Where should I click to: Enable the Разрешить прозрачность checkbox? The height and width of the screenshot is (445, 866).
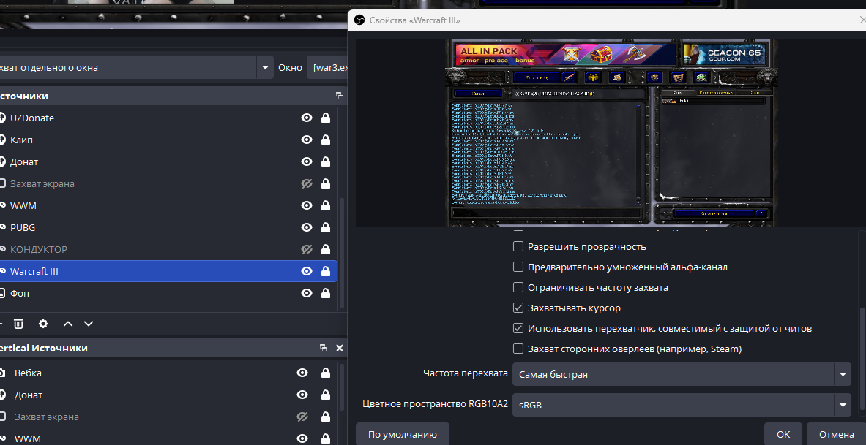coord(518,246)
